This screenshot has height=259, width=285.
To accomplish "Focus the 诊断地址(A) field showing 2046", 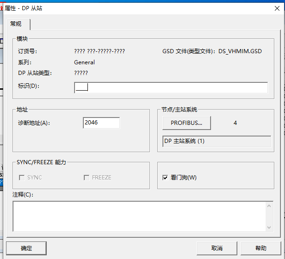I will coord(101,123).
